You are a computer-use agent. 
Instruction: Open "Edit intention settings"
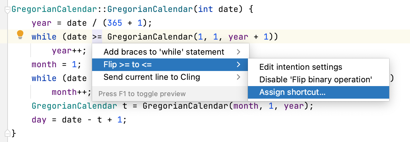300,67
